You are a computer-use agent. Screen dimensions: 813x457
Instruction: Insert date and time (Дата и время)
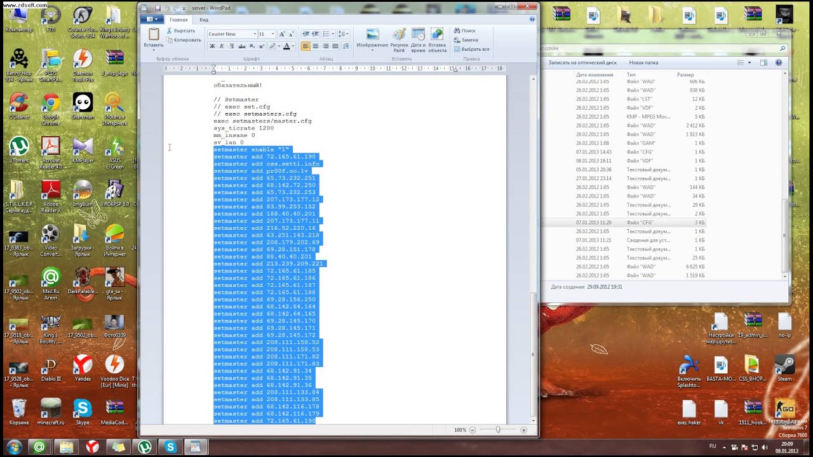pos(418,40)
